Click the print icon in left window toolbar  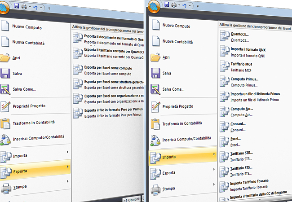(x=24, y=7)
